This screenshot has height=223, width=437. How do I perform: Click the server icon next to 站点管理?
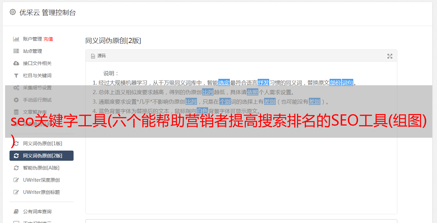(16, 51)
